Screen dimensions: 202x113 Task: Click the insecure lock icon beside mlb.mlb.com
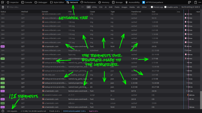pos(43,75)
